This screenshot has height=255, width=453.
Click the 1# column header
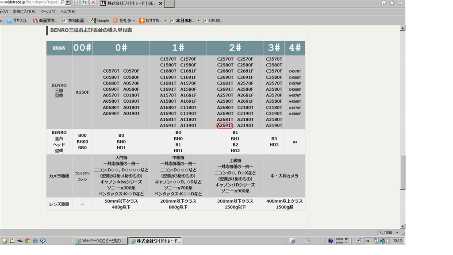point(178,48)
